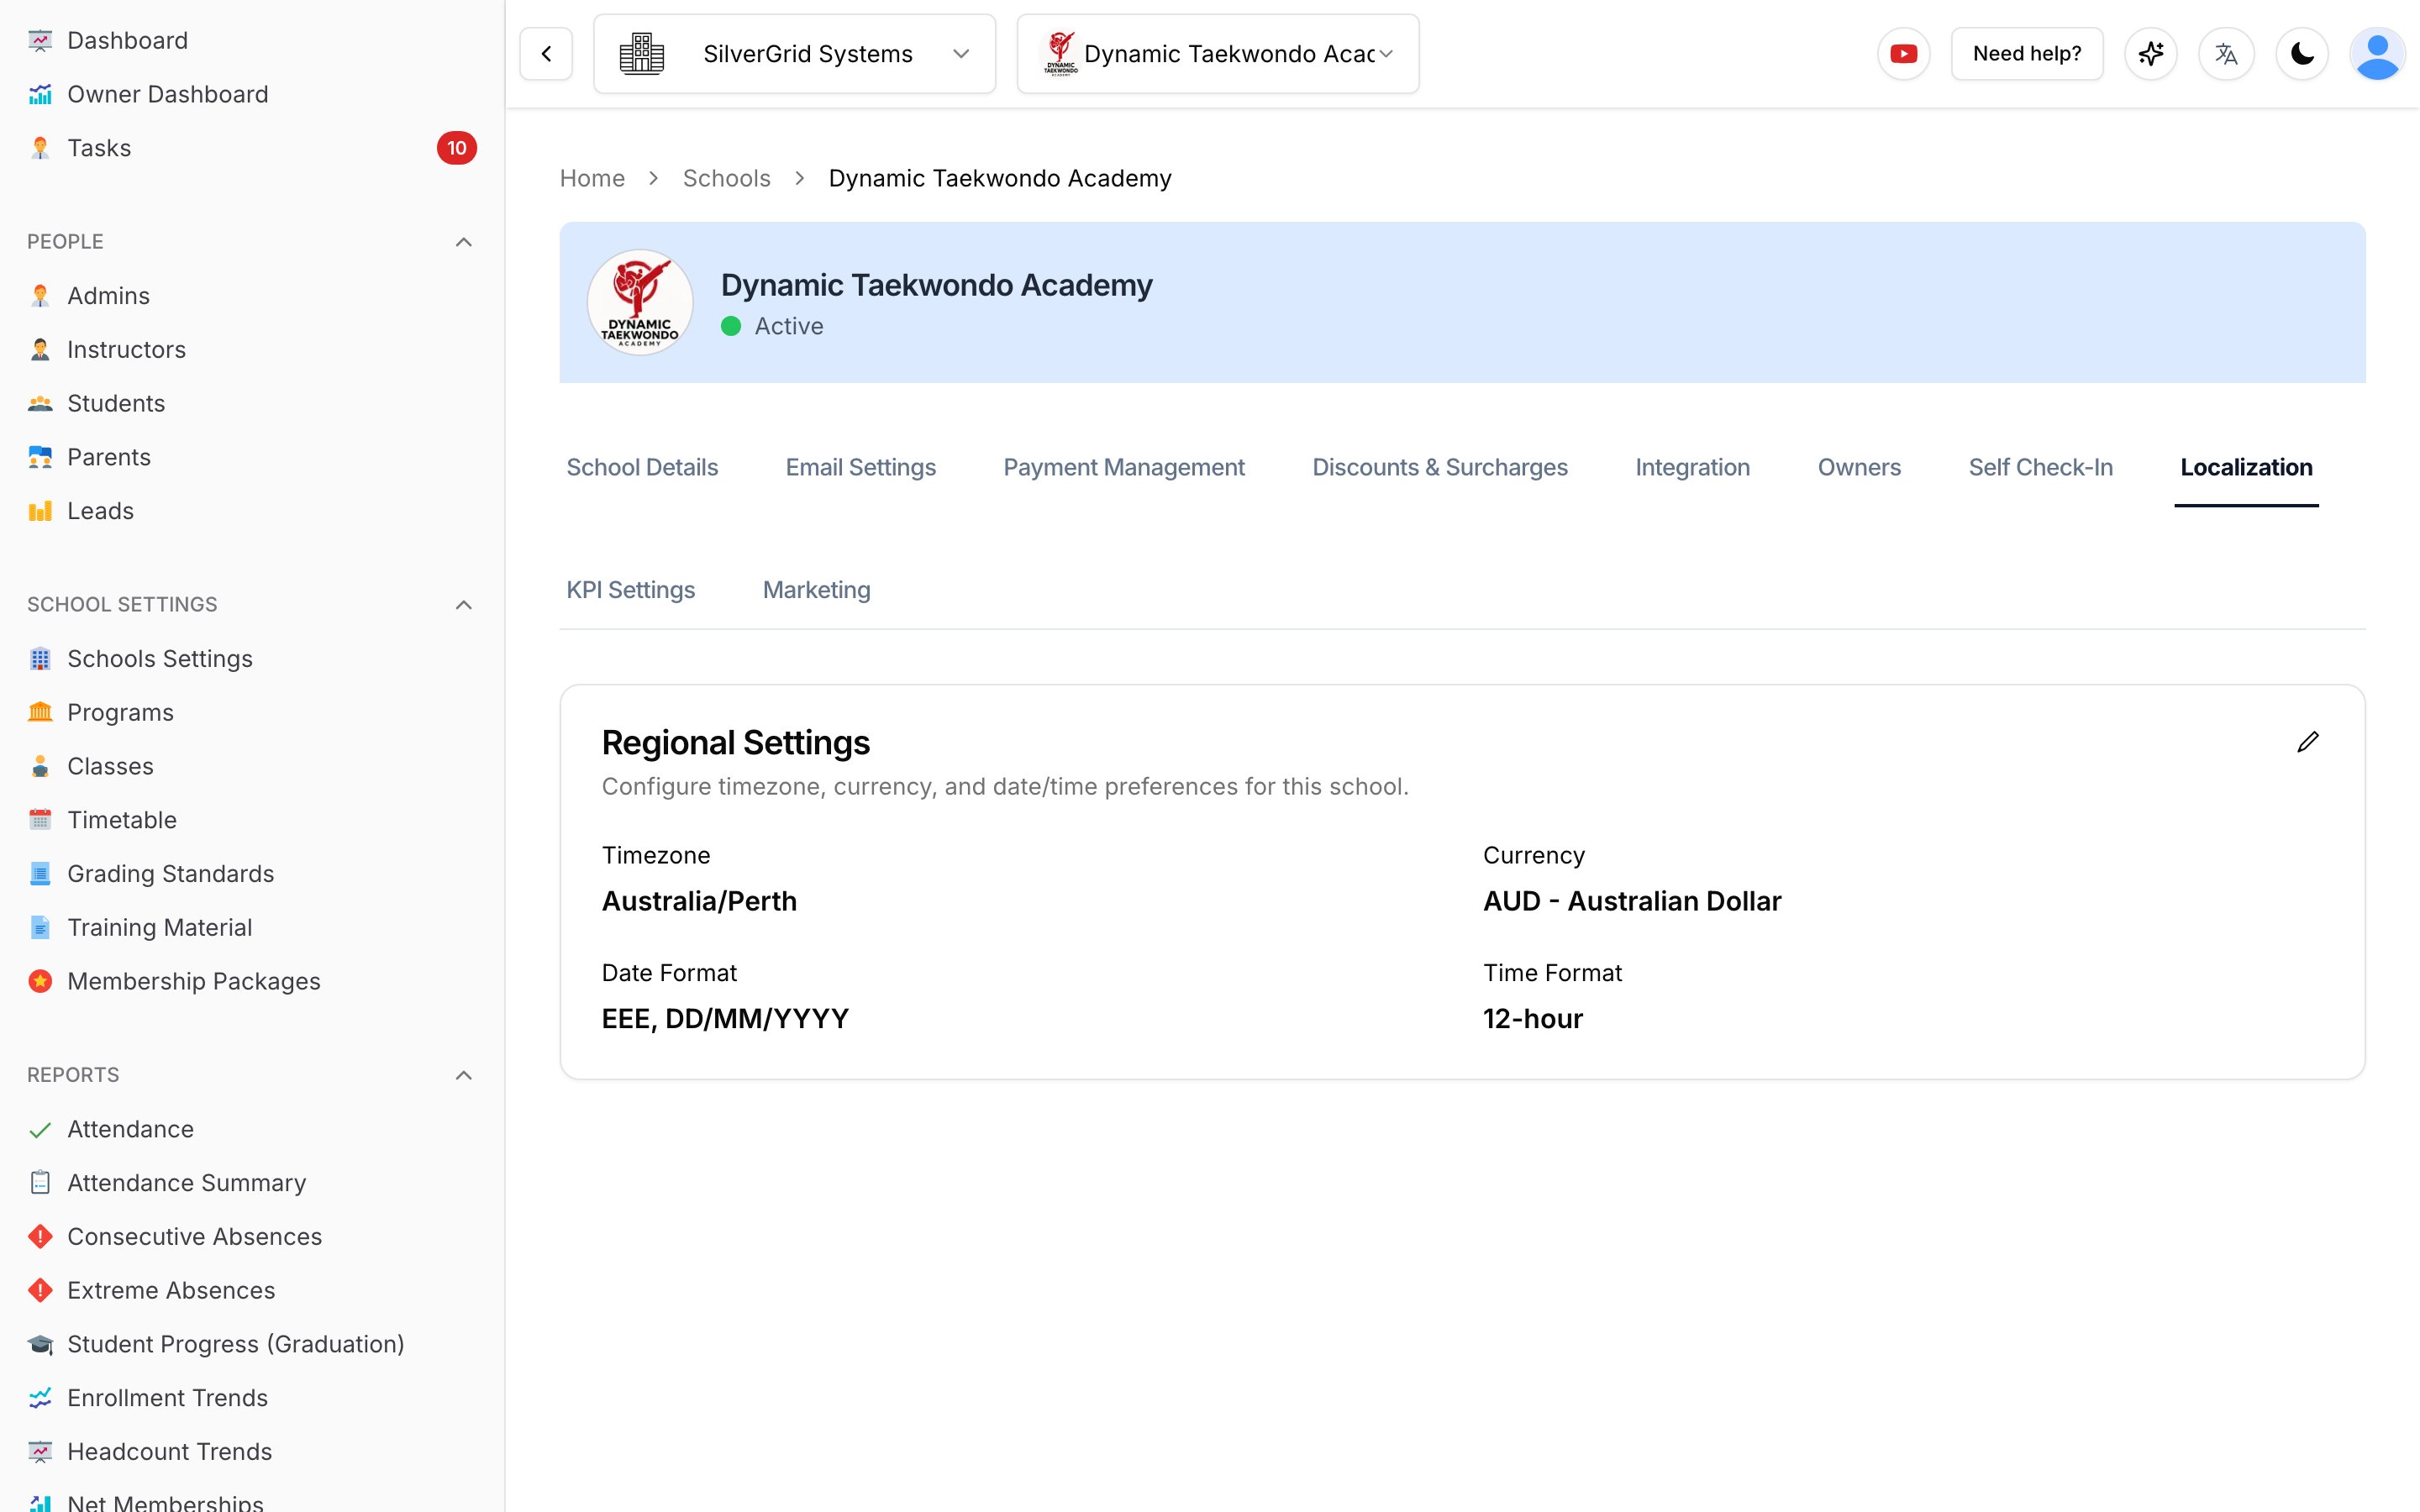Edit Regional Settings with pencil icon
The height and width of the screenshot is (1512, 2420).
(2308, 742)
